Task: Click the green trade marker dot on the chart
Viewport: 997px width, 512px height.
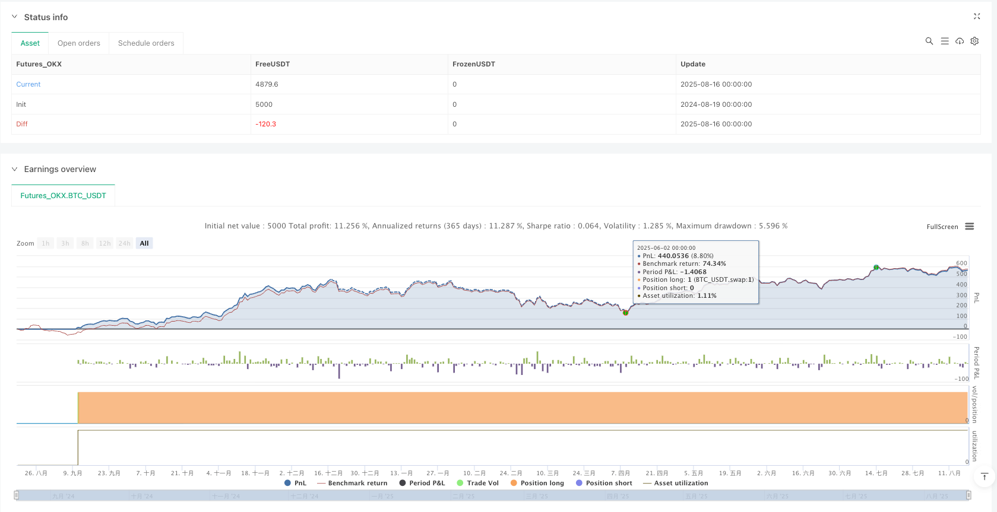Action: click(x=625, y=313)
